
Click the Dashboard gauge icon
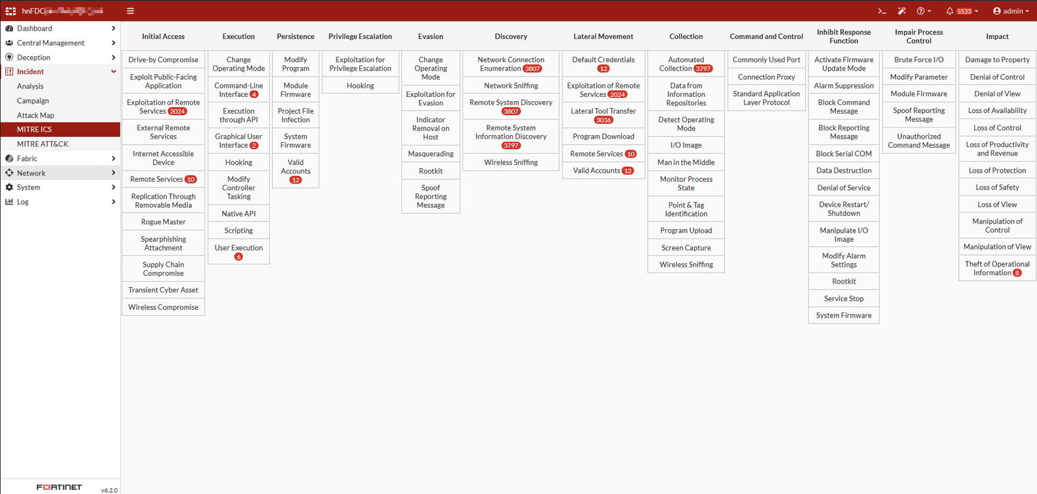coord(9,28)
